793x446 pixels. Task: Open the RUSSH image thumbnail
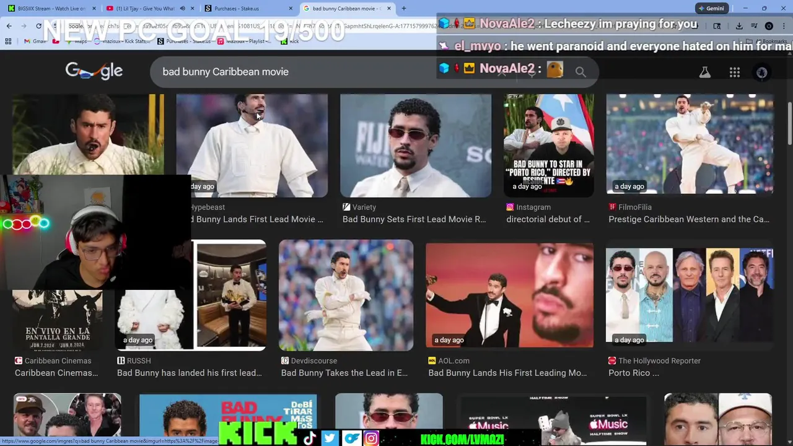(192, 295)
